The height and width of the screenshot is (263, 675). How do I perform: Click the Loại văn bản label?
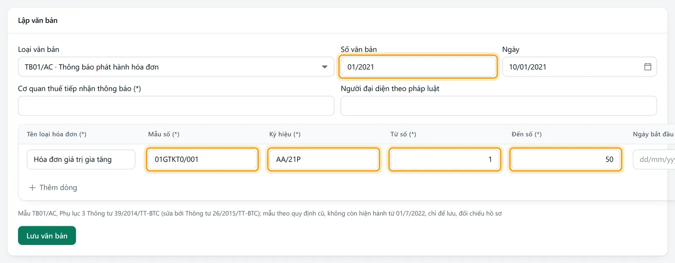coord(38,49)
